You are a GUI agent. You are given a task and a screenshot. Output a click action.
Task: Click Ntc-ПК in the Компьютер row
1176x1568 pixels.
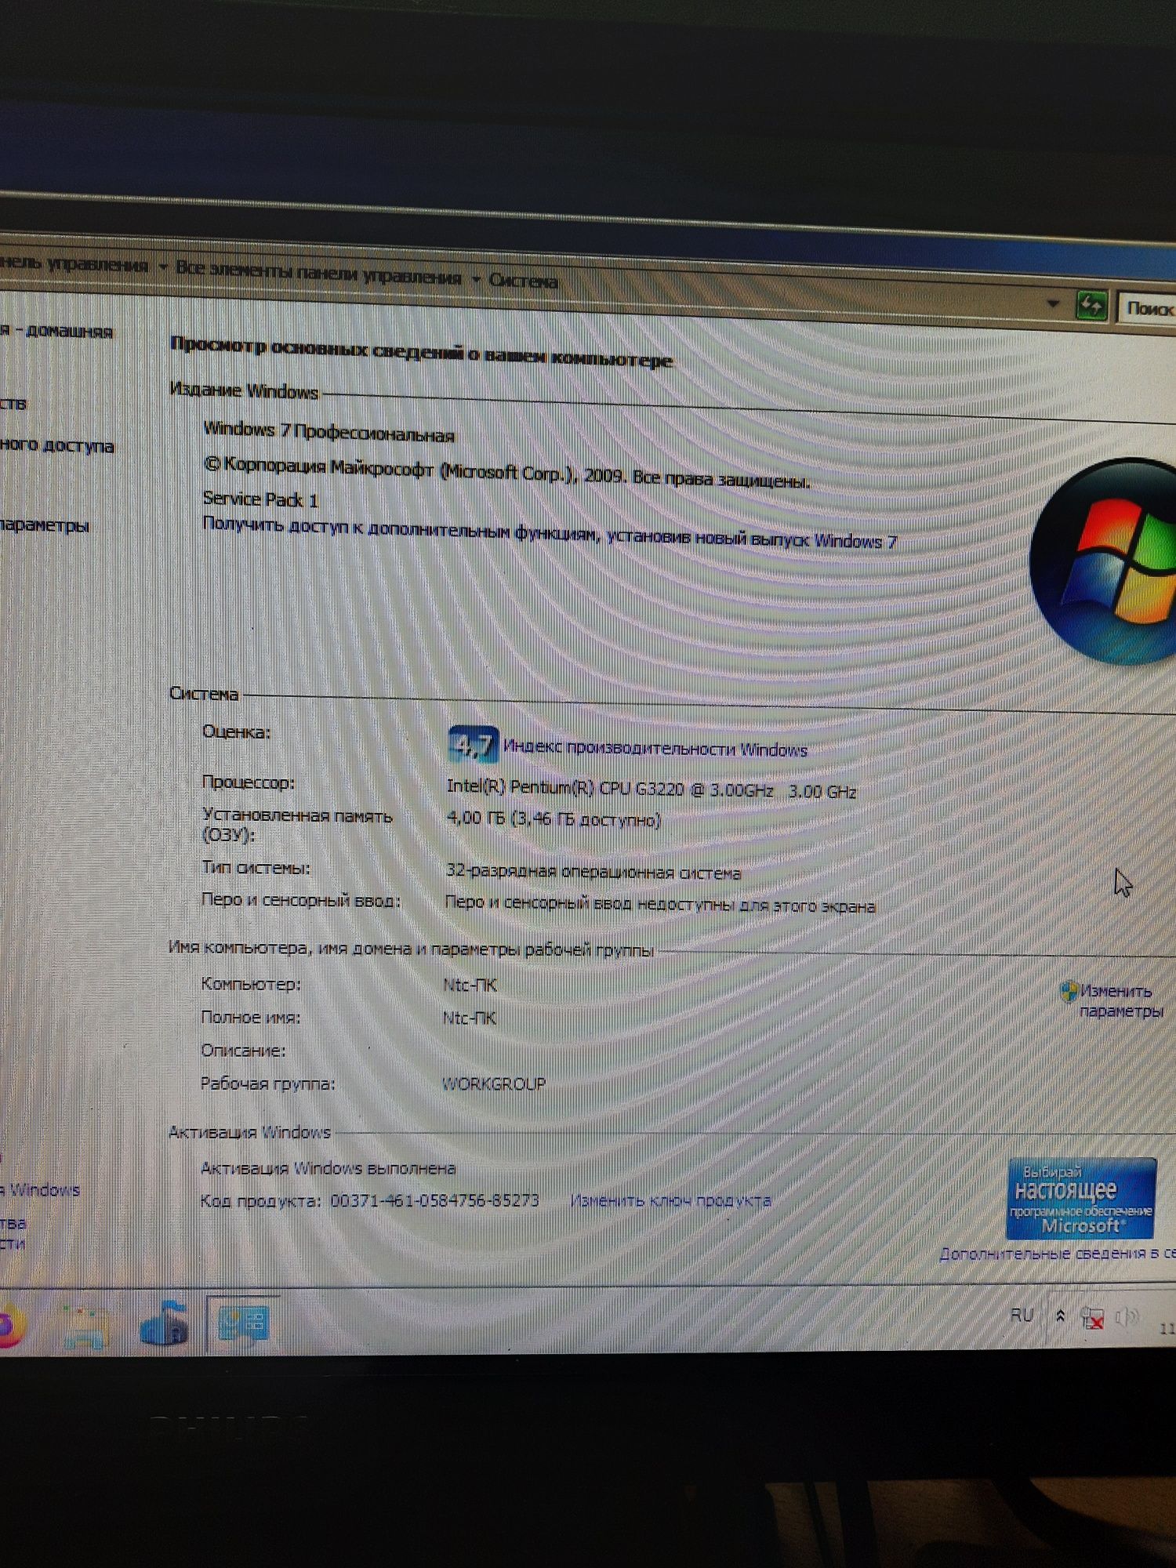470,985
